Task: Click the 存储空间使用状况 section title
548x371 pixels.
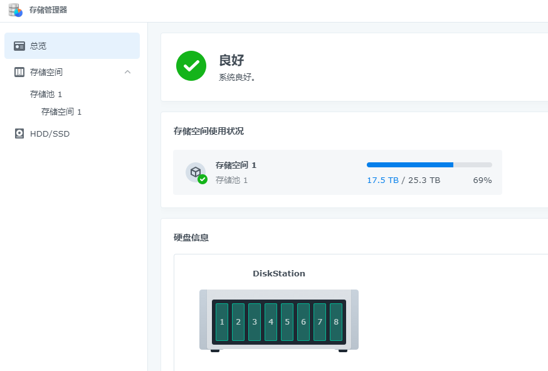Action: click(x=209, y=131)
